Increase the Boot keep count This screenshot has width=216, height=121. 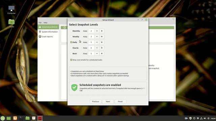(102, 53)
